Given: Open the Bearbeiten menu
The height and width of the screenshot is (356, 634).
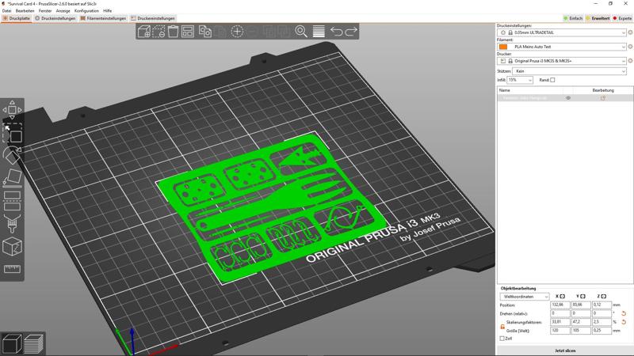Looking at the screenshot, I should (25, 11).
